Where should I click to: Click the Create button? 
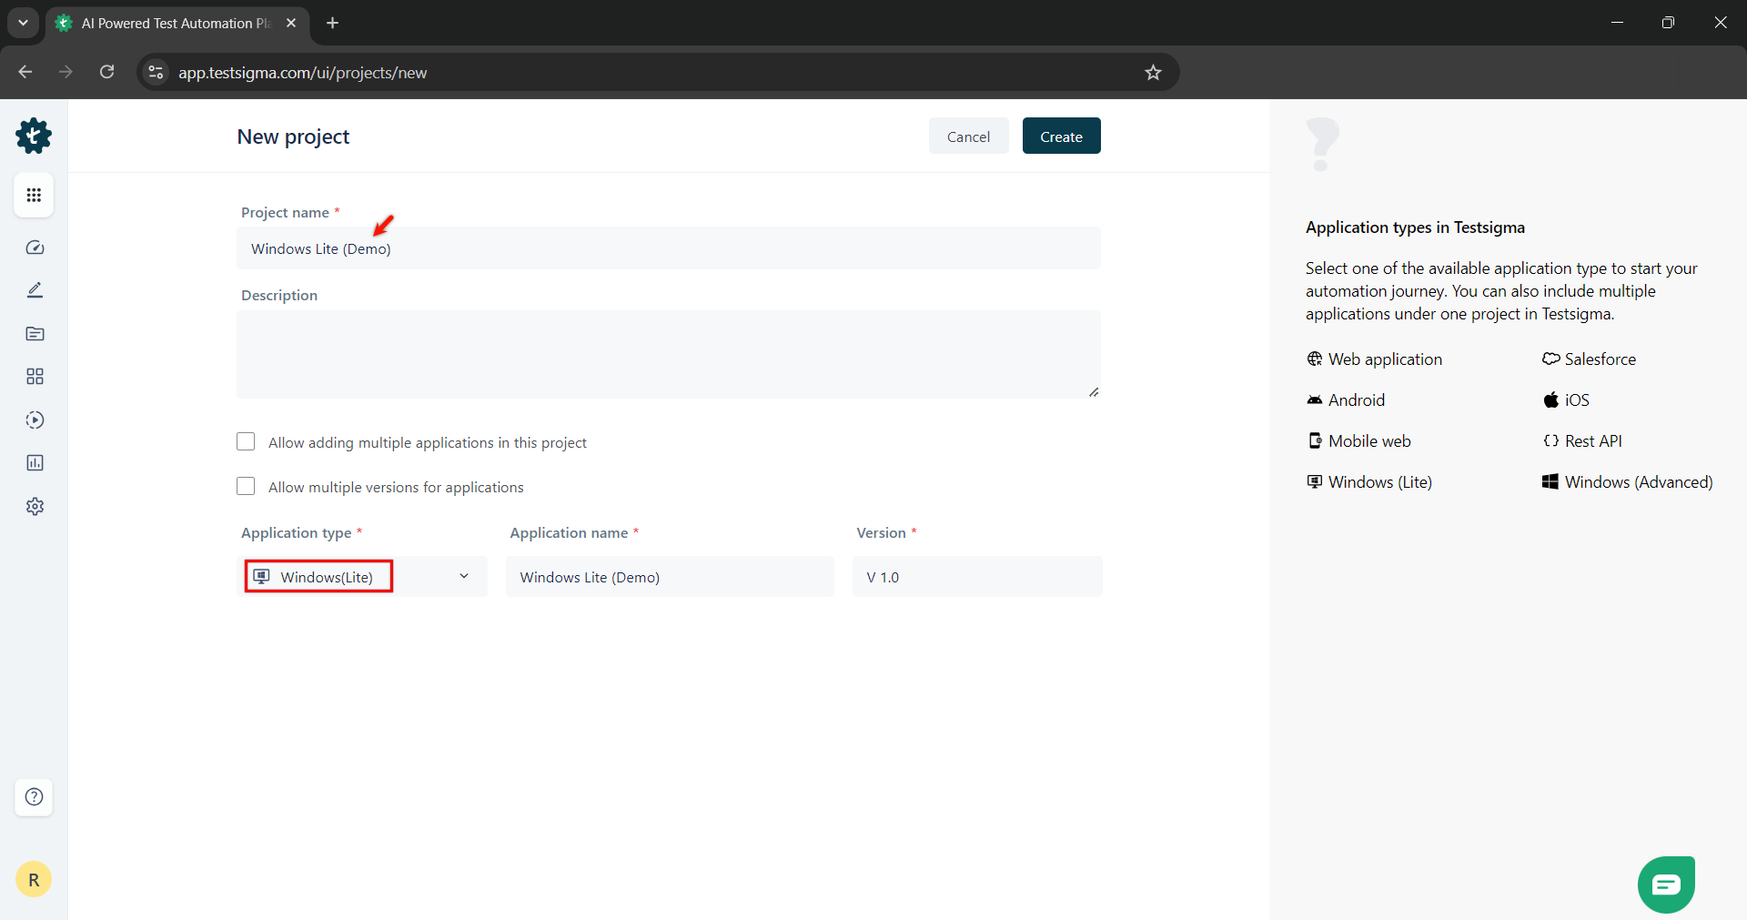coord(1061,136)
